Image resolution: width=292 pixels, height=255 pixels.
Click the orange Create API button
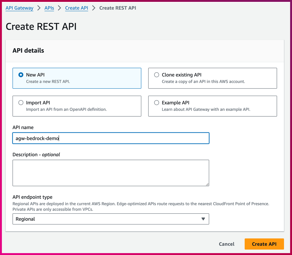pos(264,244)
